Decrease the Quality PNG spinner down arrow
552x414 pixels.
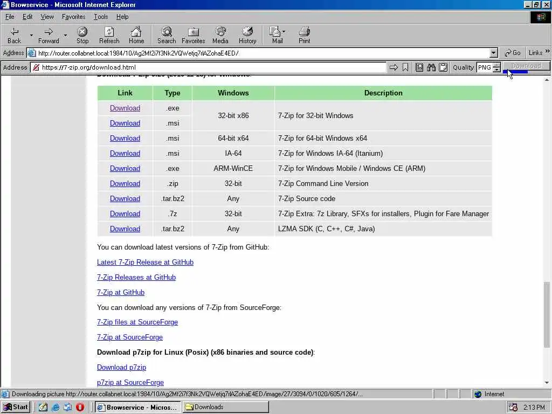click(496, 70)
